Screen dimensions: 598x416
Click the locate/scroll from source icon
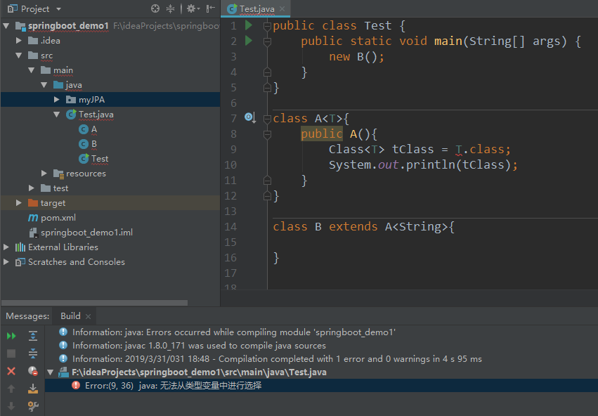click(155, 8)
